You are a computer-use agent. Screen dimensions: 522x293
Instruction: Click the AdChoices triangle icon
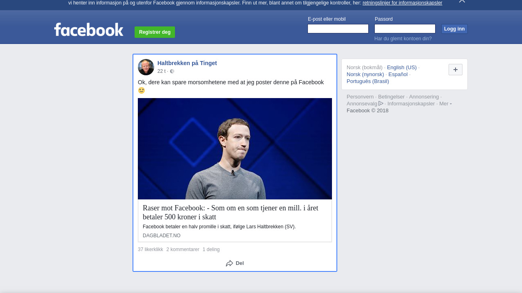click(381, 103)
